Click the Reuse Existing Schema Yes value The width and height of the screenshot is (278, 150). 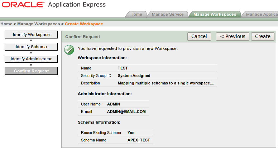pos(131,133)
